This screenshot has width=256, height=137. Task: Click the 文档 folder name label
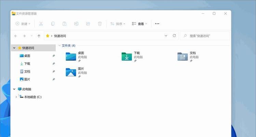(193, 53)
